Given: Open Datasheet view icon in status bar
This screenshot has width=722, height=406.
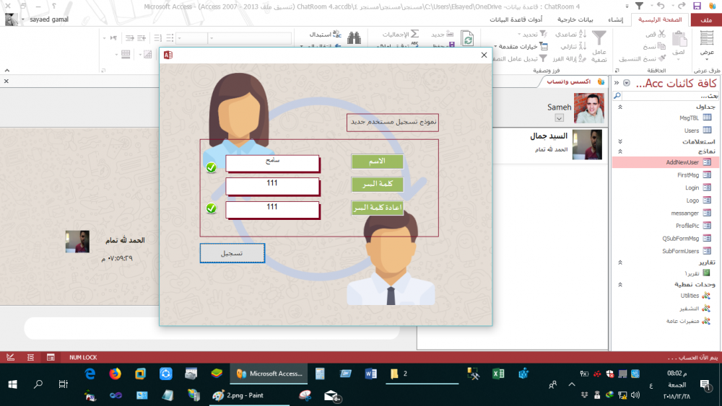Looking at the screenshot, I should [x=51, y=357].
